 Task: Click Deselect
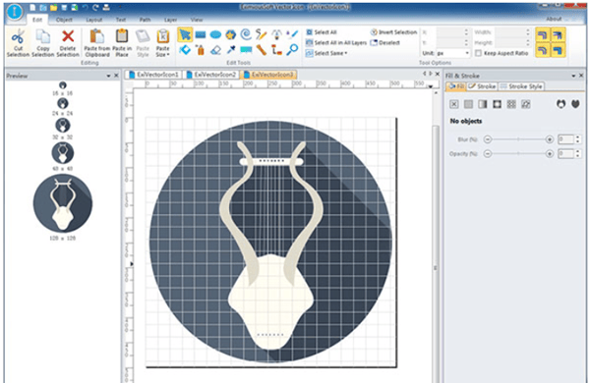[x=384, y=43]
